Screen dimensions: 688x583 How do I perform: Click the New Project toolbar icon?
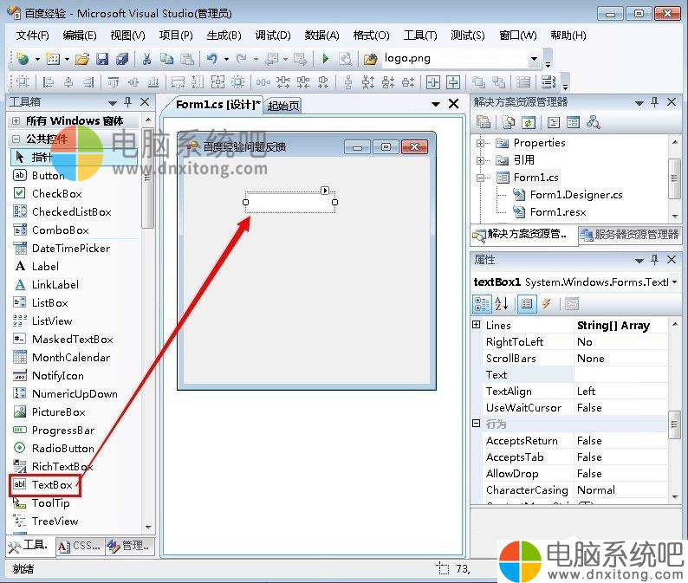(23, 58)
